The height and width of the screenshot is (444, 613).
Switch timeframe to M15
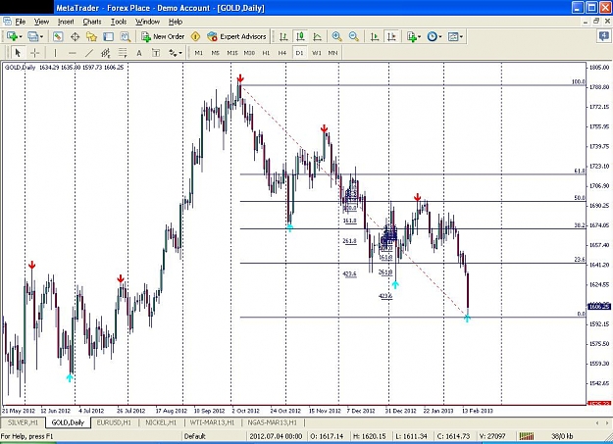tap(232, 53)
